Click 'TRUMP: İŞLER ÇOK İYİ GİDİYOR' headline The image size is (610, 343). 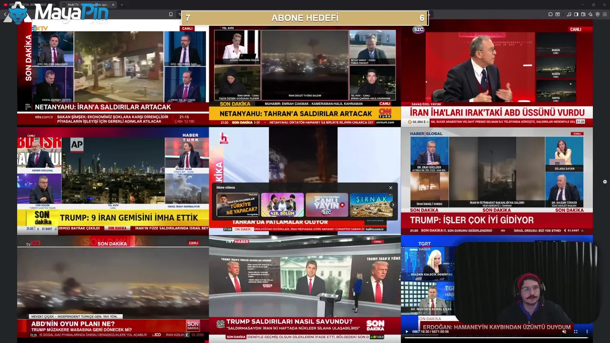point(471,221)
